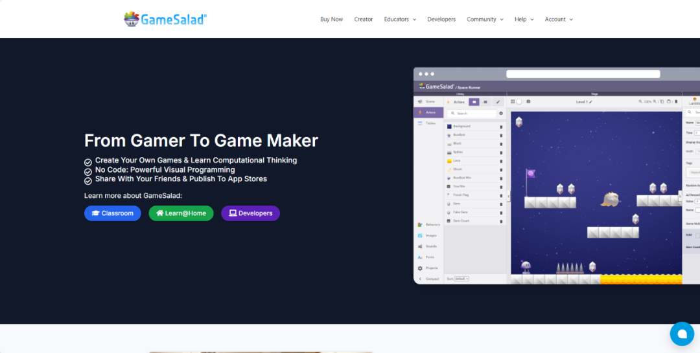Click the yellow ghost character on the stage
The width and height of the screenshot is (700, 353).
click(609, 199)
